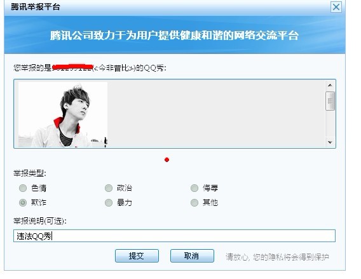361x279 pixels.
Task: Click the empty gray preview area
Action: [x=216, y=114]
